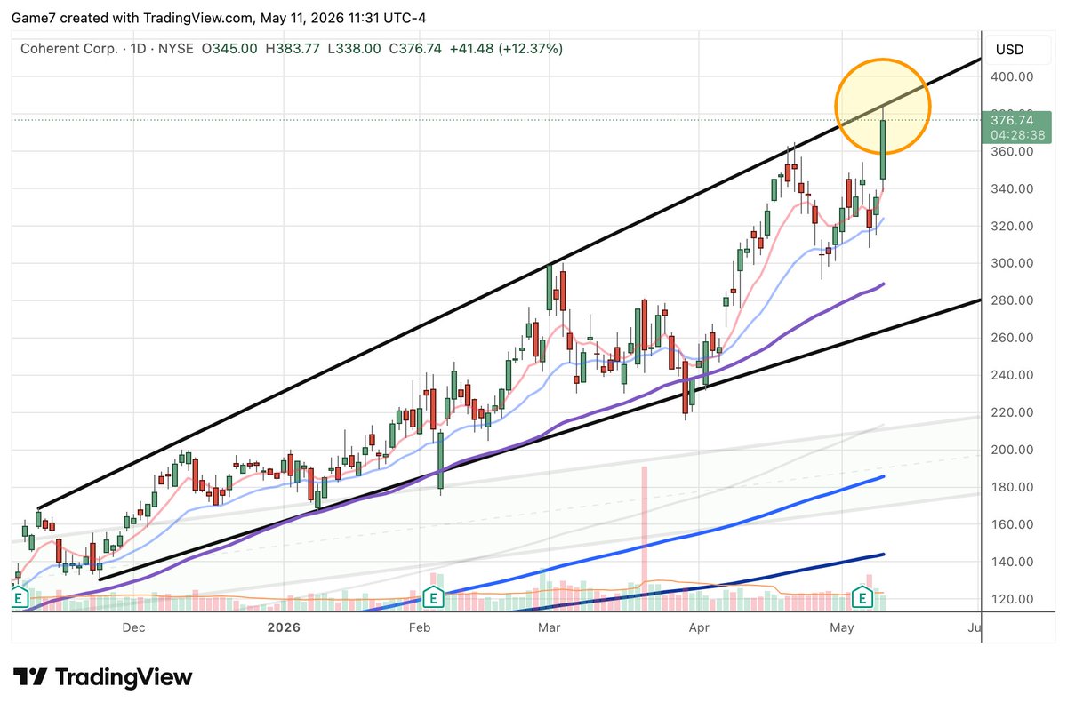Open the February earnings E marker
Screen dimensions: 1067x711
434,597
